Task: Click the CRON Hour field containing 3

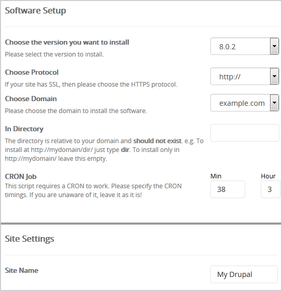Action: click(270, 189)
